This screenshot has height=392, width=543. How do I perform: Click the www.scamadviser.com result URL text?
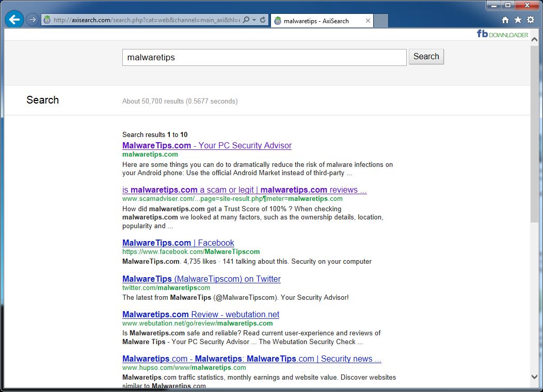(232, 199)
